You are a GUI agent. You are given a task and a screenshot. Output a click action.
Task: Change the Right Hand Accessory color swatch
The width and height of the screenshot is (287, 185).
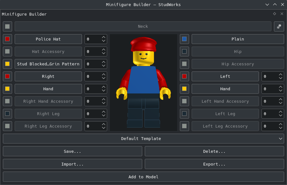pos(8,101)
